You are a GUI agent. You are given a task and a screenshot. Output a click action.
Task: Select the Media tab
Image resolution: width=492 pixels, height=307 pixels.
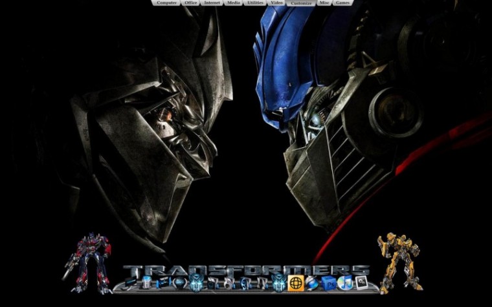click(x=234, y=3)
